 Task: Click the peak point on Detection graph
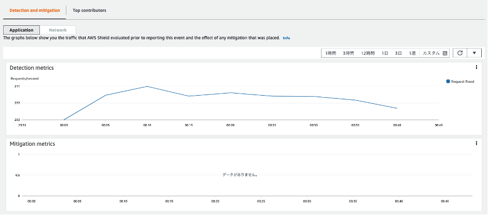pyautogui.click(x=147, y=86)
